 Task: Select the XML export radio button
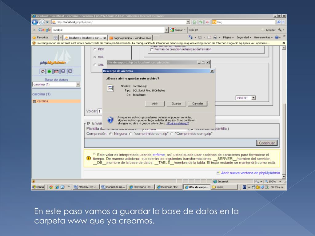[x=95, y=65]
